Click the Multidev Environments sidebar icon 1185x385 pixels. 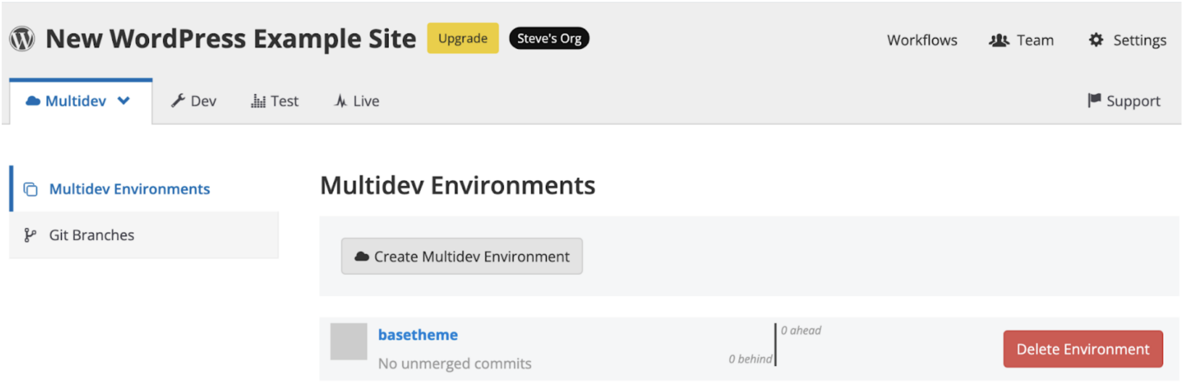31,189
